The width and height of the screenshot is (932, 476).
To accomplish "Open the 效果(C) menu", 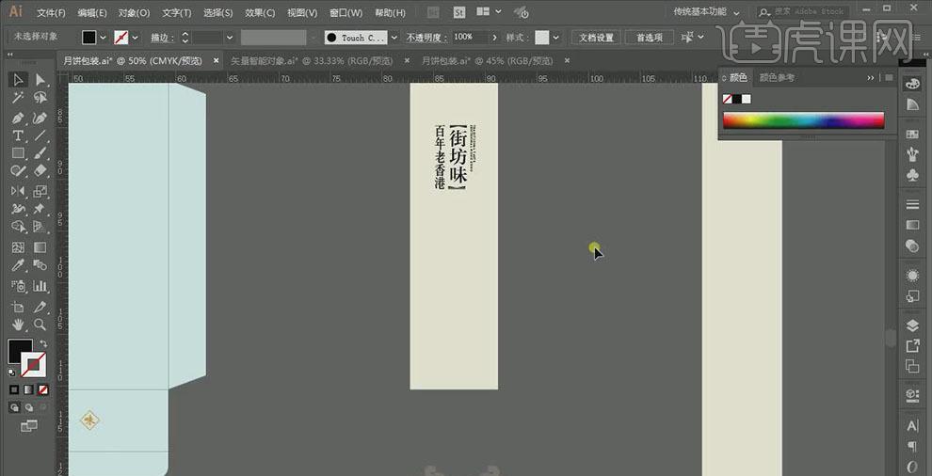I will tap(260, 13).
